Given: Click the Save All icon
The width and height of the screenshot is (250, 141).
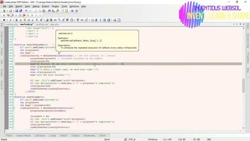Looking at the screenshot, I should click(21, 11).
